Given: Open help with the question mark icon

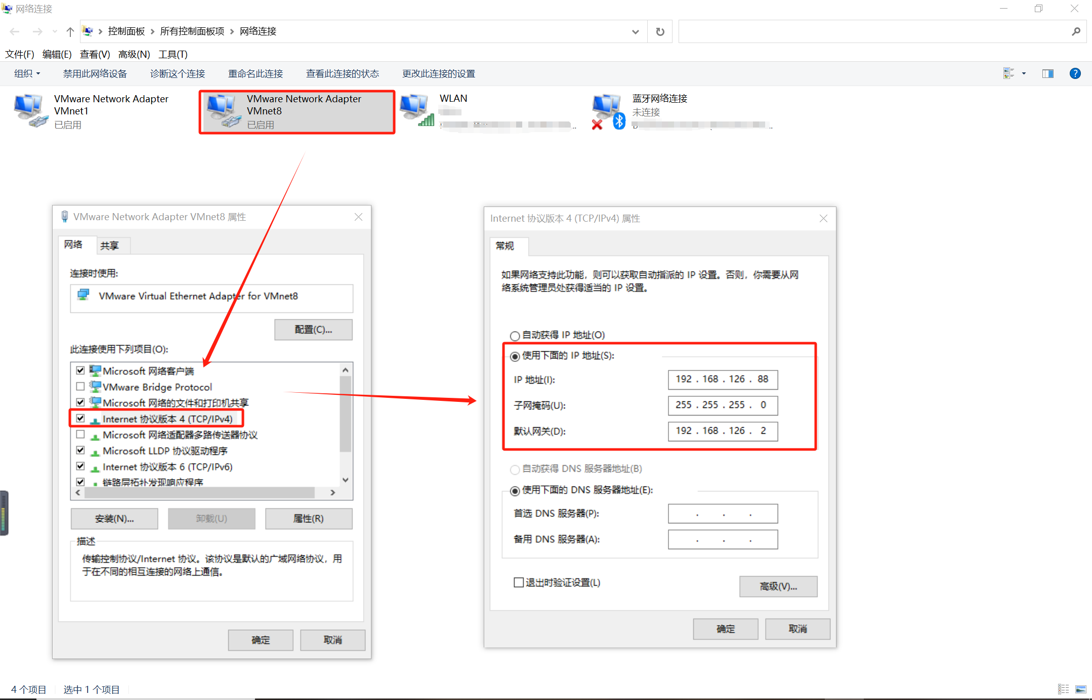Looking at the screenshot, I should [x=1075, y=74].
